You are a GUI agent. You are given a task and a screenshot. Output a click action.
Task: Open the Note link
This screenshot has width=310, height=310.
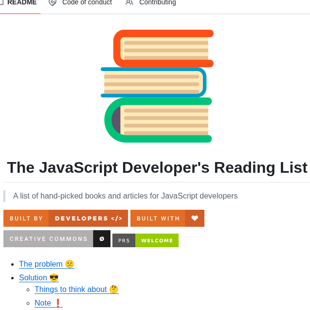click(x=49, y=303)
